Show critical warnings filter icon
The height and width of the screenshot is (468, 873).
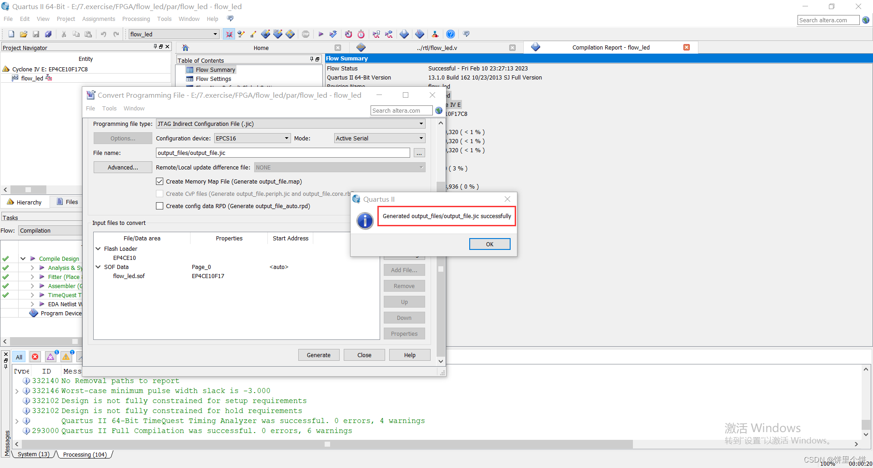[x=50, y=357]
